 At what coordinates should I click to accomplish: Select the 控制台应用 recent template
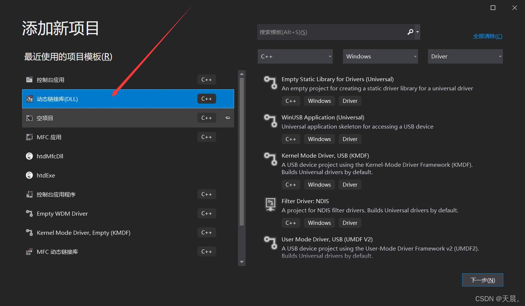click(128, 80)
